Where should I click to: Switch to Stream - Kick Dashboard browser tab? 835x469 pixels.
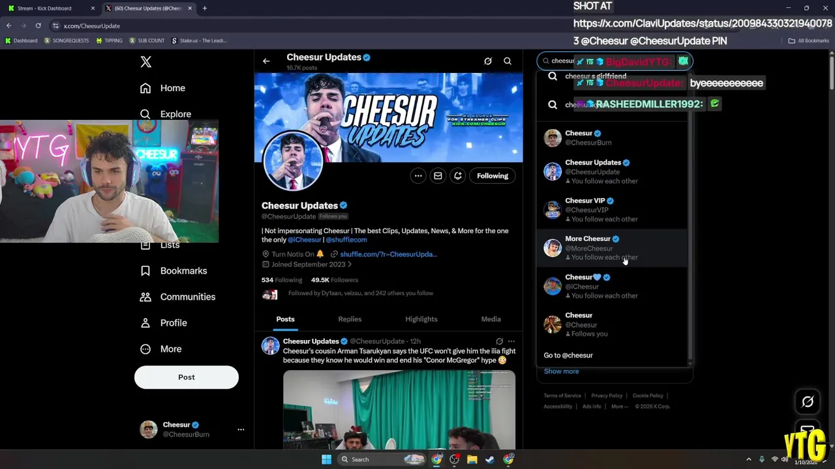[x=51, y=8]
